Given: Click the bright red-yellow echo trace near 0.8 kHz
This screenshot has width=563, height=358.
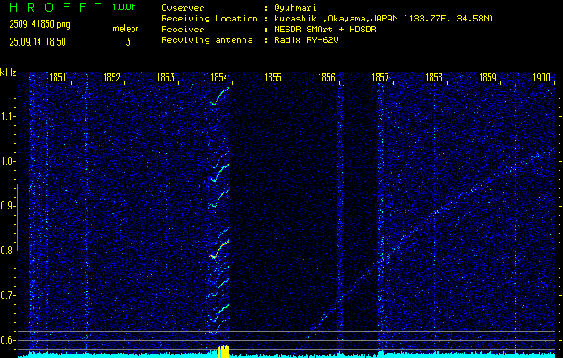Looking at the screenshot, I should tap(220, 249).
